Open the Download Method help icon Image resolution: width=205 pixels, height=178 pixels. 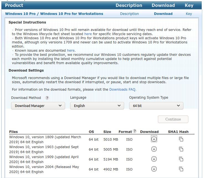pos(47,98)
